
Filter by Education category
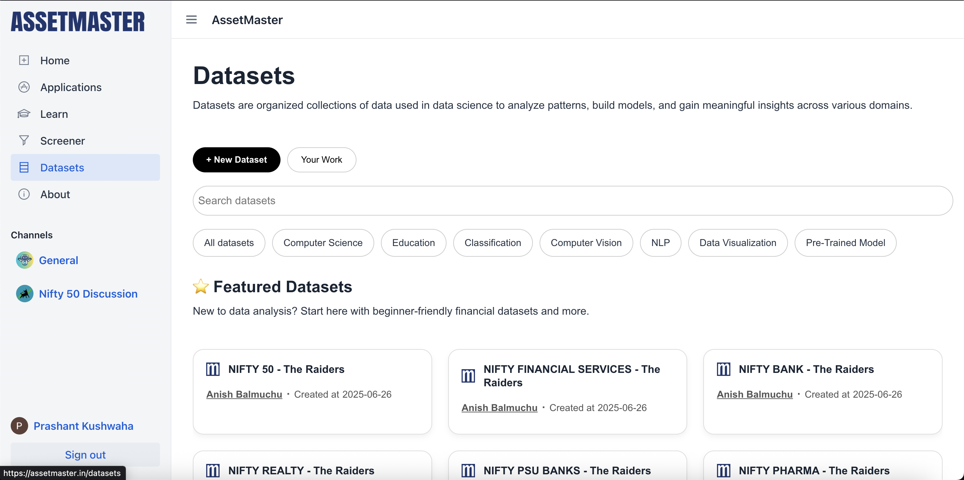point(413,243)
